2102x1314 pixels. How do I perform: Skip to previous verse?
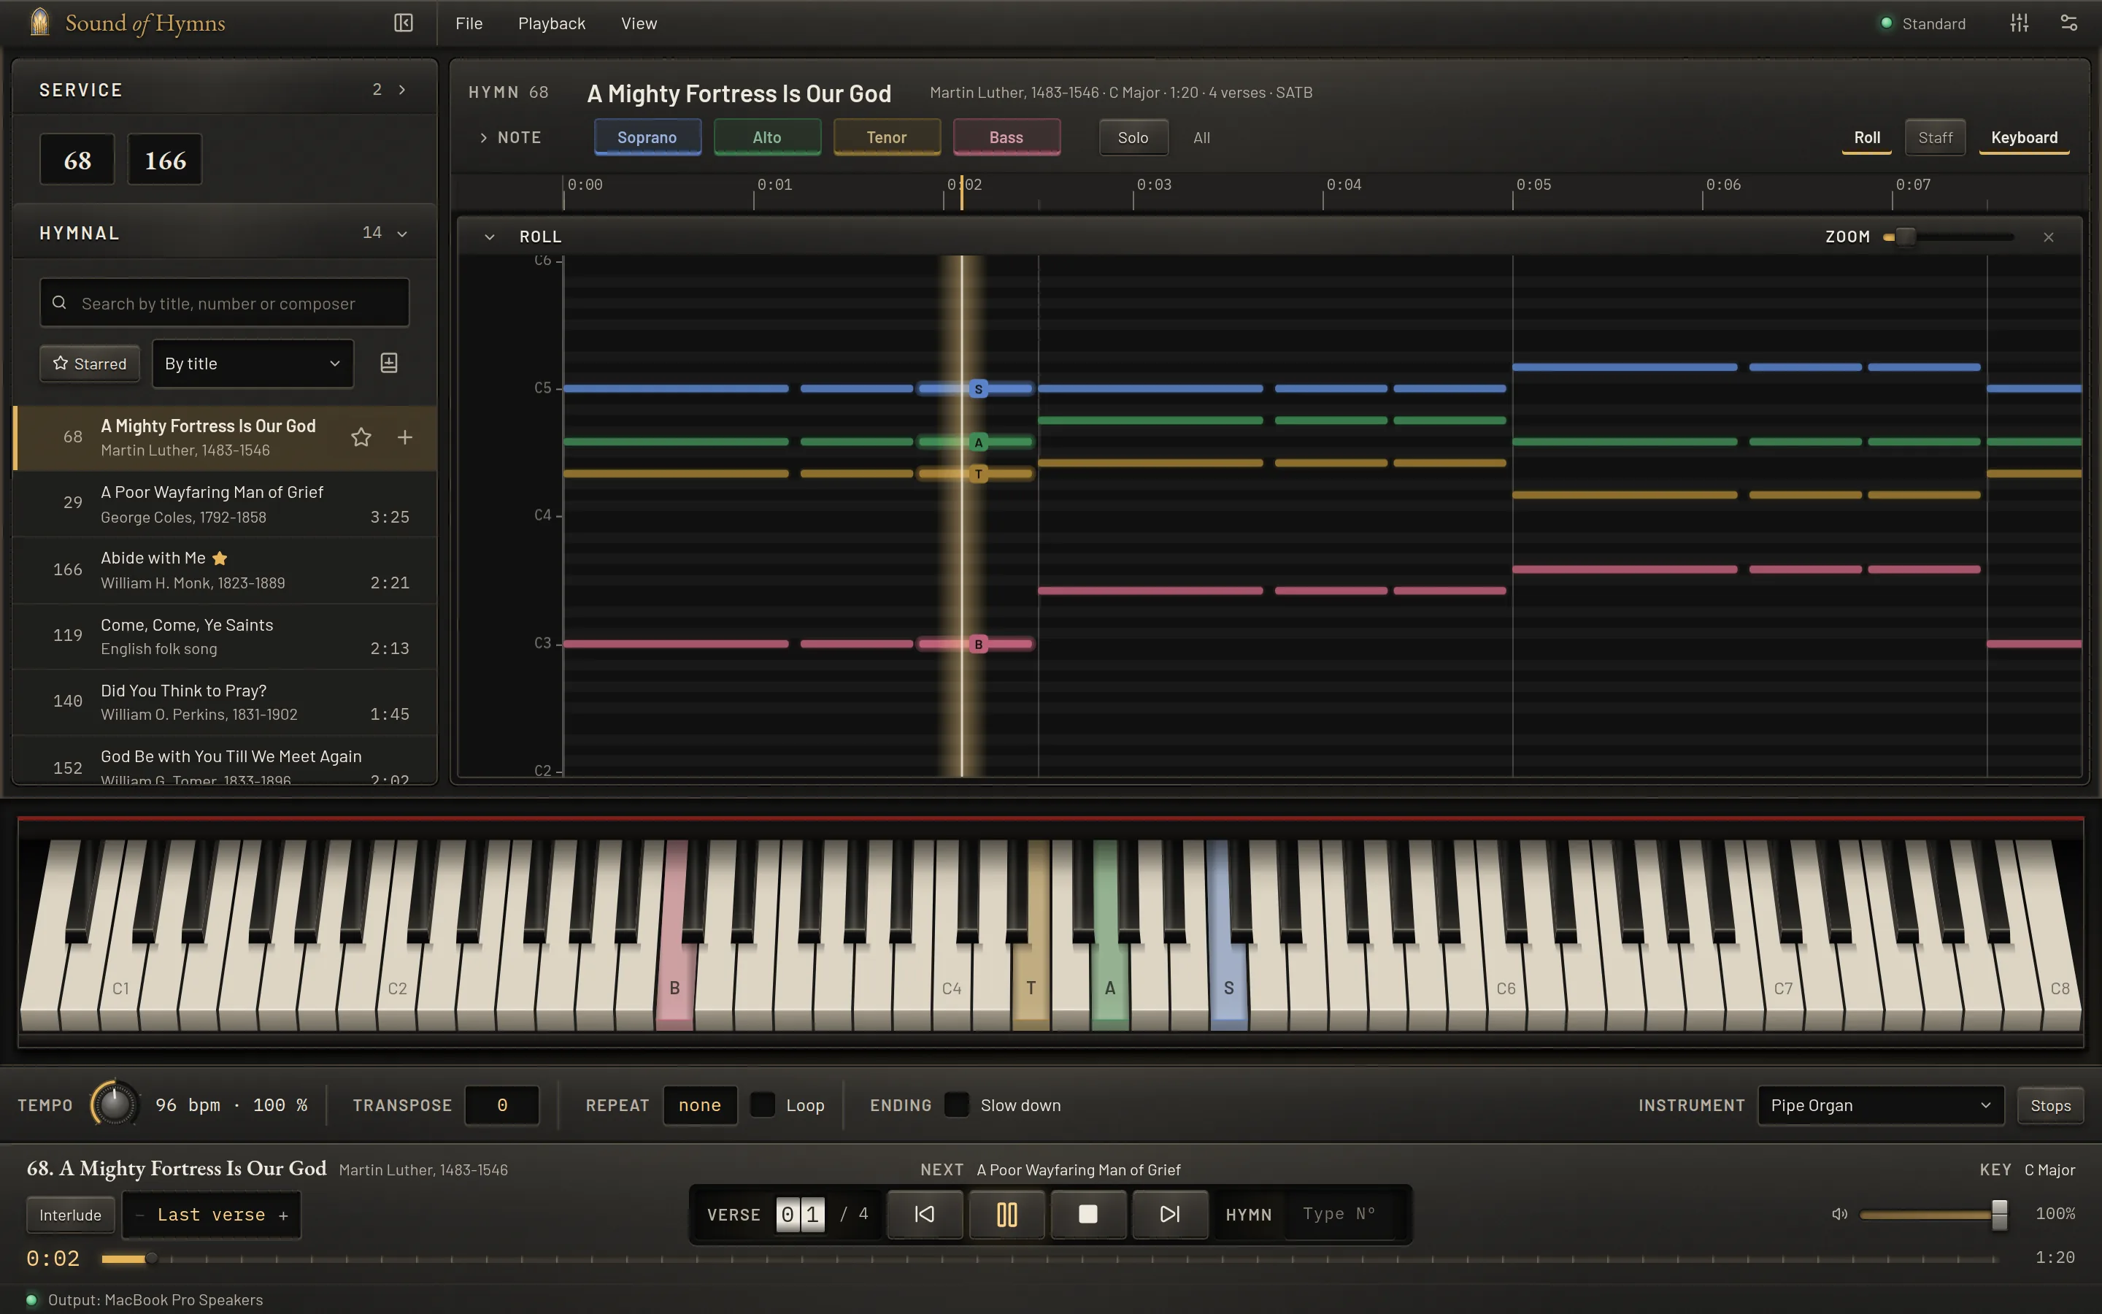924,1214
